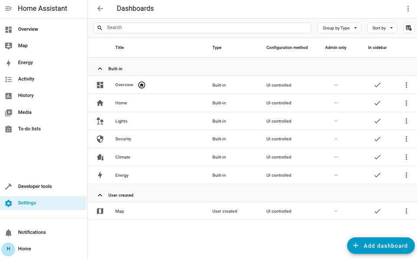Image resolution: width=417 pixels, height=259 pixels.
Task: Open the Group by Type dropdown
Action: pos(339,27)
